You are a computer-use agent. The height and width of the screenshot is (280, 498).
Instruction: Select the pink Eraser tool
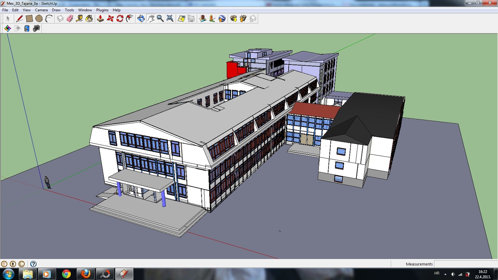click(x=70, y=19)
